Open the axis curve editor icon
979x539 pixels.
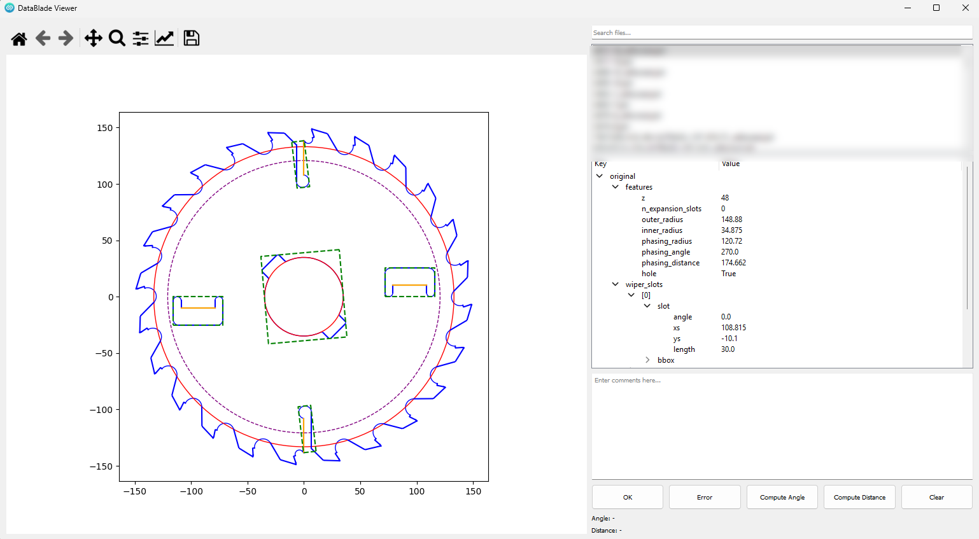[x=164, y=38]
